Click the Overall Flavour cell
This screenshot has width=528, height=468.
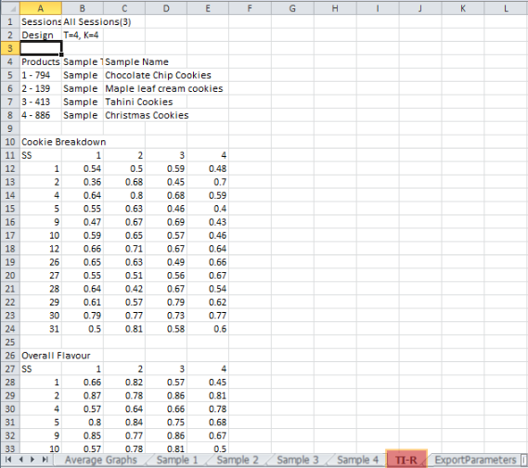[x=56, y=356]
